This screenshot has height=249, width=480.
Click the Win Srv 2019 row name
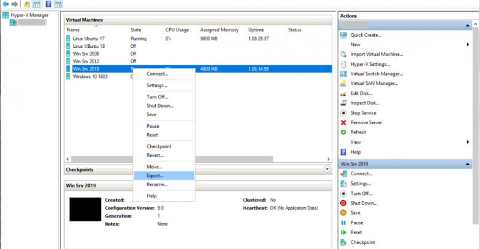click(86, 69)
